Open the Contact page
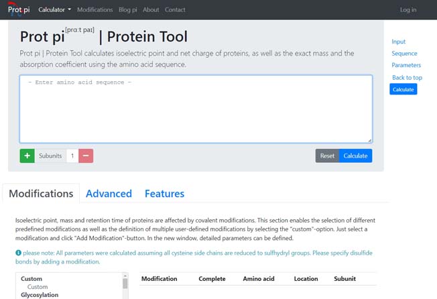437x299 pixels. pos(175,10)
